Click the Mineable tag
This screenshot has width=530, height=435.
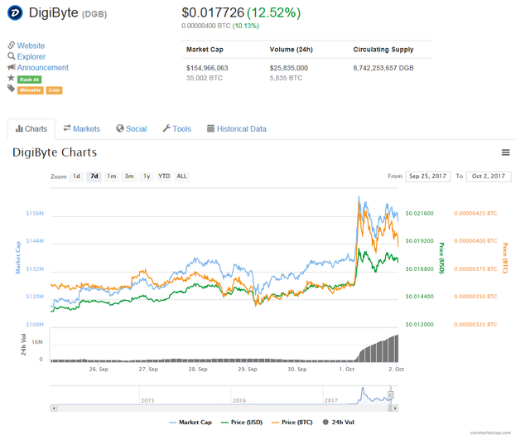point(31,90)
